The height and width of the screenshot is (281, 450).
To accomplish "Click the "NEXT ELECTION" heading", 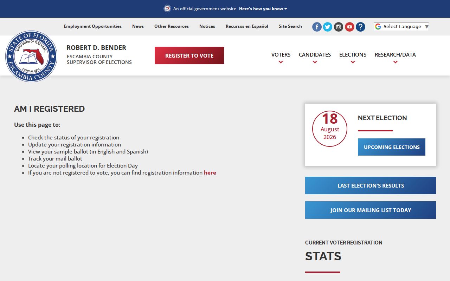I will (382, 118).
